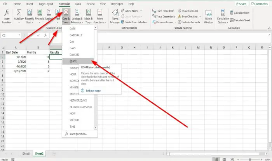Click the Share button
The width and height of the screenshot is (272, 161).
click(241, 4)
